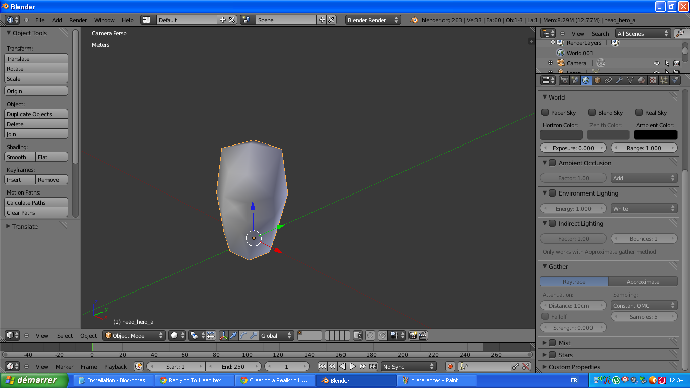The width and height of the screenshot is (690, 388).
Task: Click the red auto-keyframe record button
Action: 450,366
